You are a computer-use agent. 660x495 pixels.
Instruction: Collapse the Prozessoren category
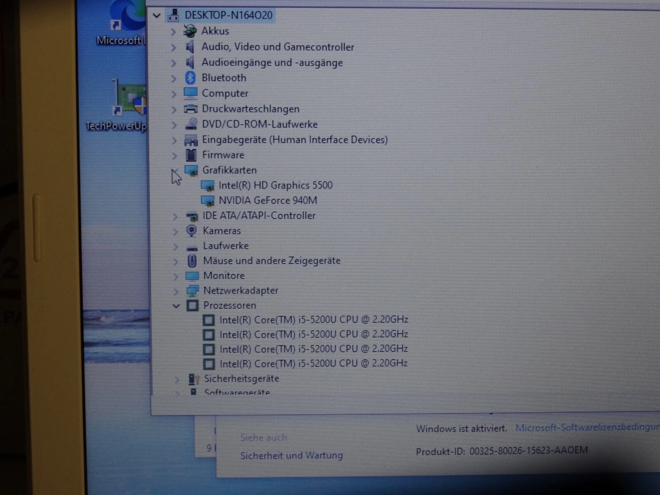point(176,306)
